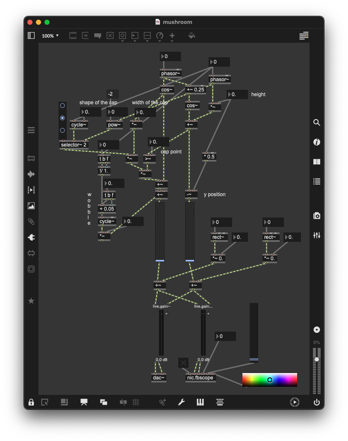Select the middle radio button option
The image size is (348, 441).
[62, 118]
